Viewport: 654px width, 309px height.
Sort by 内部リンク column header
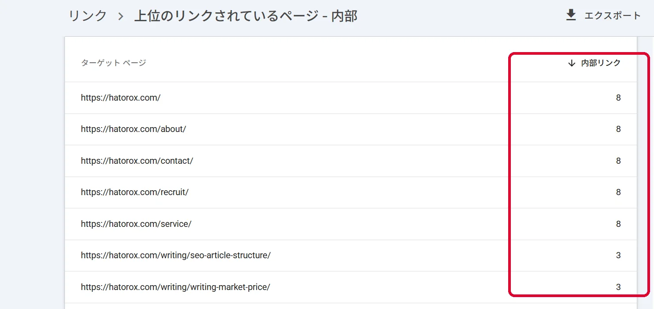coord(601,63)
